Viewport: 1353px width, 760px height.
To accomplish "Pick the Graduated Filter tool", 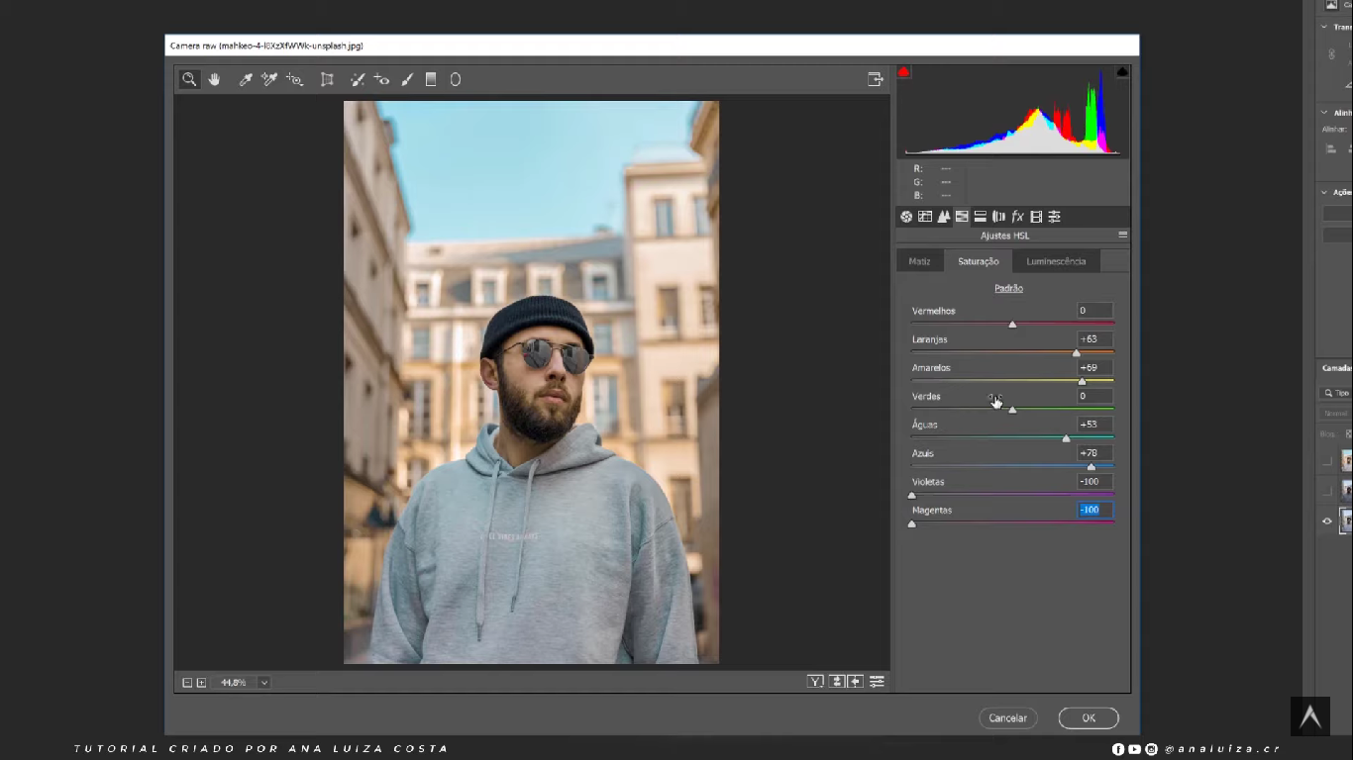I will (431, 79).
